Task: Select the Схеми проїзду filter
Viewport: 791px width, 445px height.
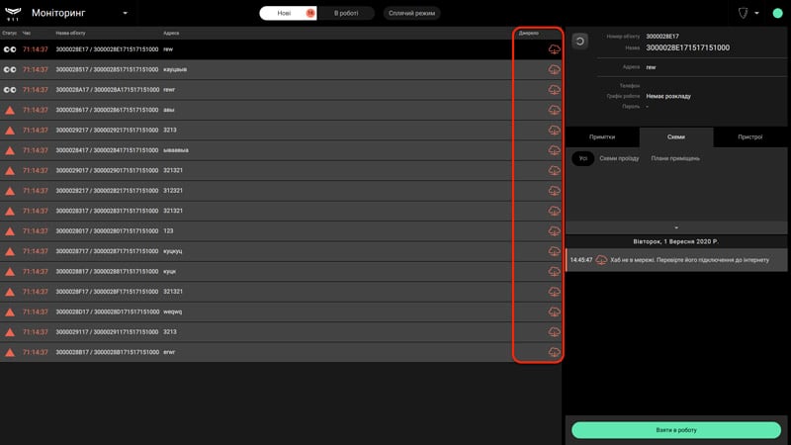Action: pos(619,158)
